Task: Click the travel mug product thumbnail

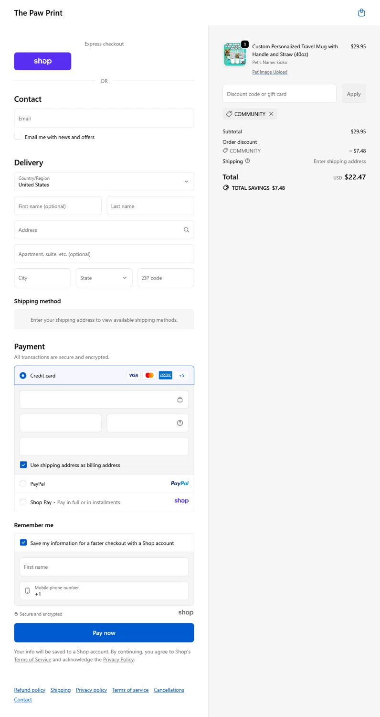Action: [234, 54]
